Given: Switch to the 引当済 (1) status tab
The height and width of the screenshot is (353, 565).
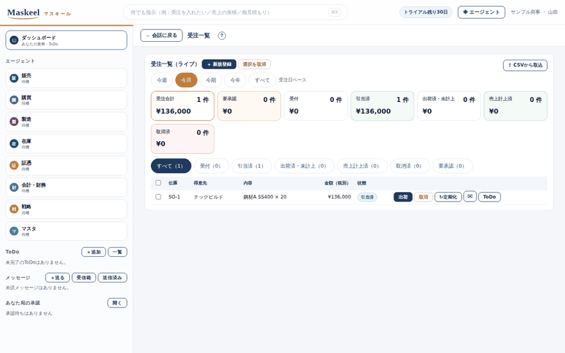Looking at the screenshot, I should [x=250, y=166].
